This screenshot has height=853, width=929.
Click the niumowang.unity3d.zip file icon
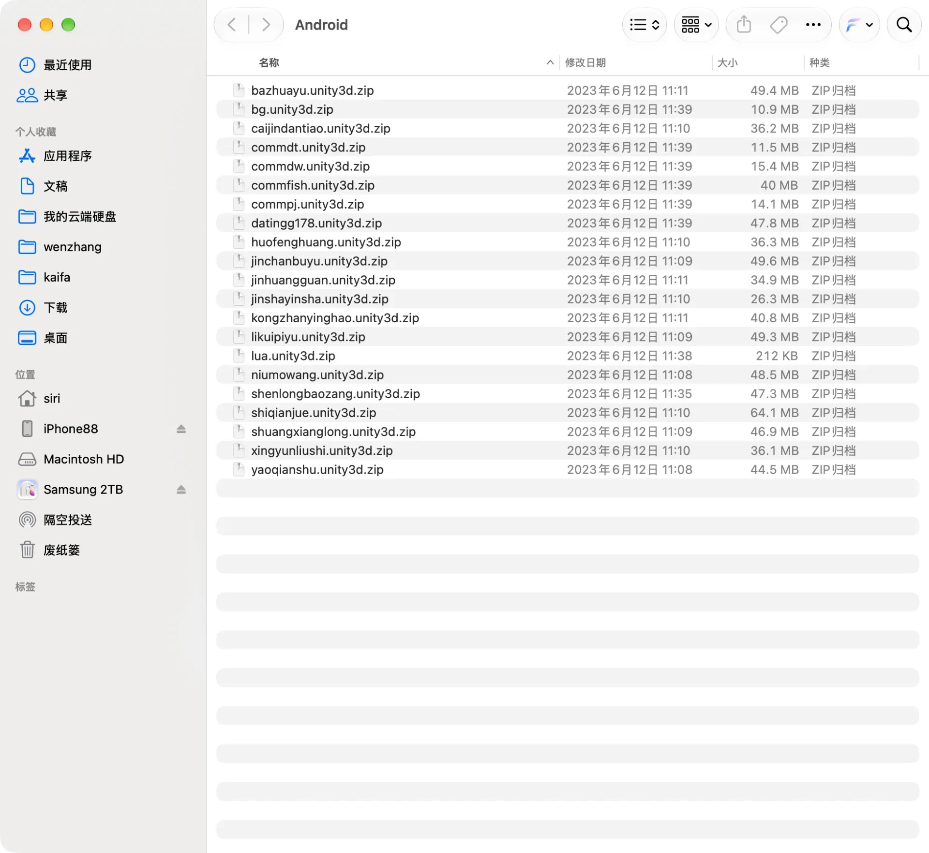pos(239,374)
